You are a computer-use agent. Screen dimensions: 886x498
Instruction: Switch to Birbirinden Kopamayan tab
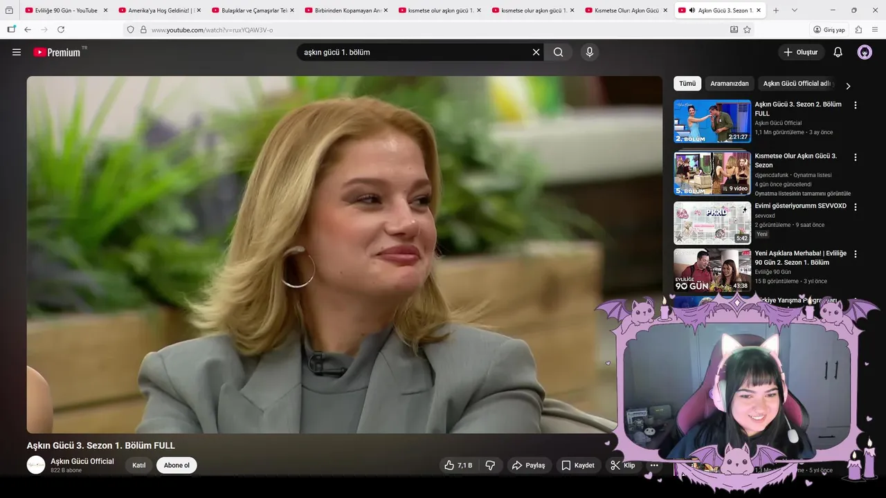[345, 10]
